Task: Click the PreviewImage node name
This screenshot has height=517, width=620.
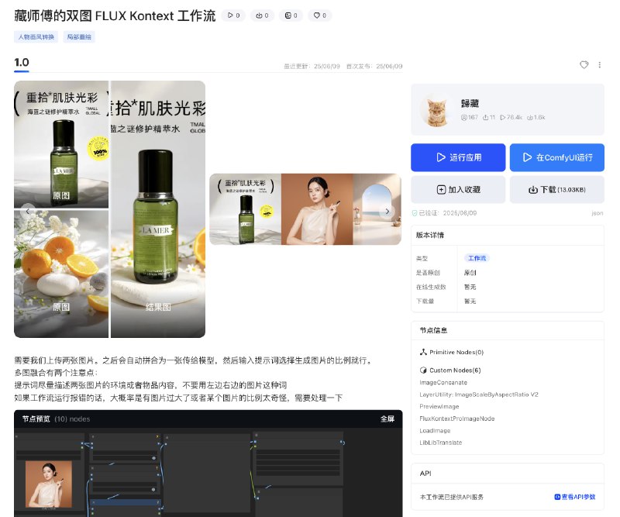Action: point(439,407)
